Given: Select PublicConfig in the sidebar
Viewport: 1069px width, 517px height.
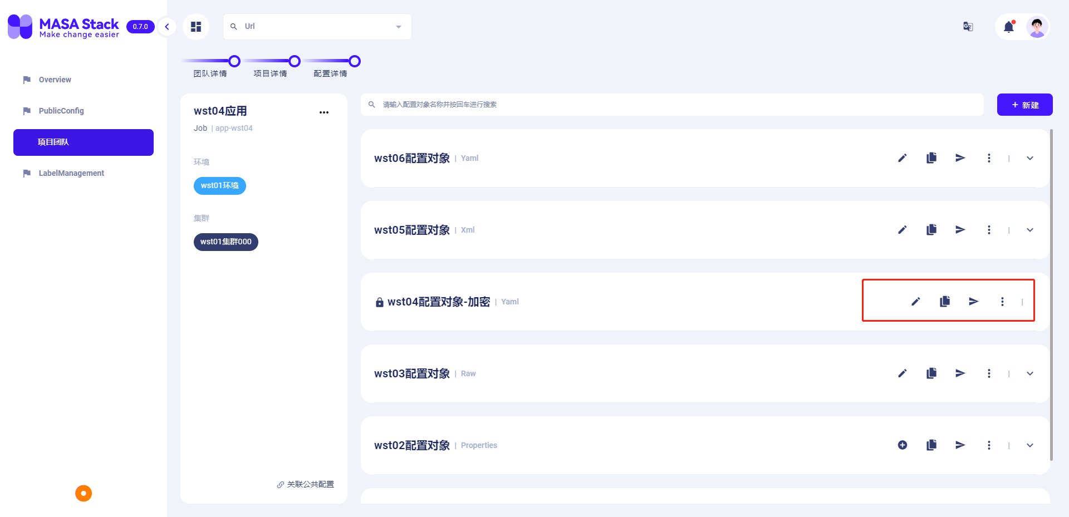Looking at the screenshot, I should pos(60,111).
